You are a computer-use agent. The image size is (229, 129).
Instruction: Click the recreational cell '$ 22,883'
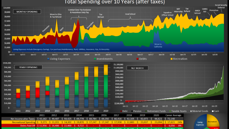click(129, 122)
